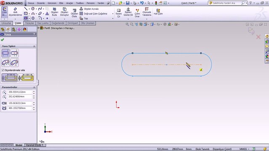Toggle Ölçümlendirmeler ekle checkbox
Image resolution: width=269 pixels, height=151 pixels.
pos(3,70)
